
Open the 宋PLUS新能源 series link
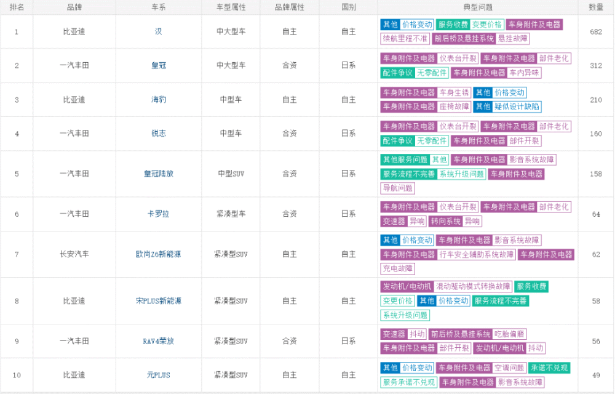click(159, 301)
